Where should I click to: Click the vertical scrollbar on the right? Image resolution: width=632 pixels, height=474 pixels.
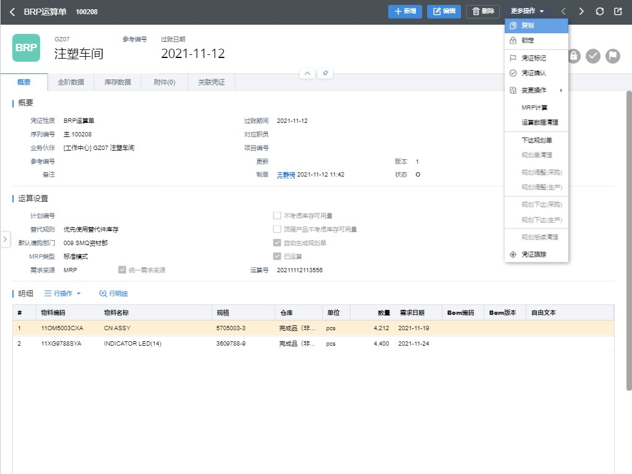[x=629, y=241]
